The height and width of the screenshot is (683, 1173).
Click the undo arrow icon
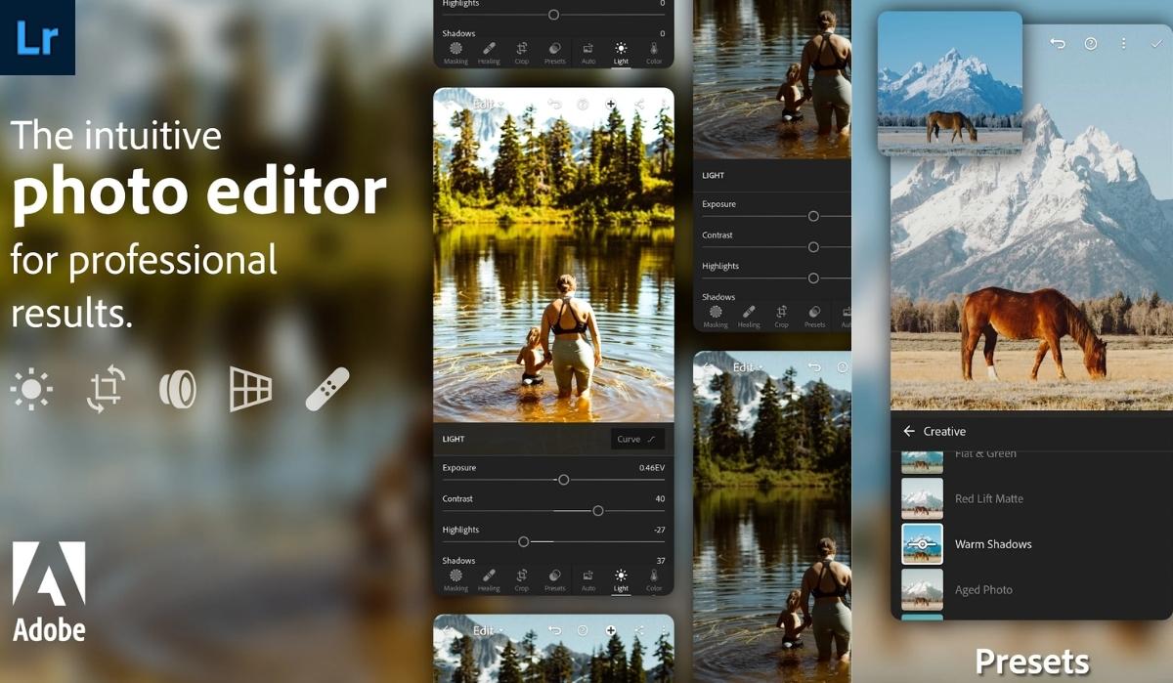click(1060, 44)
